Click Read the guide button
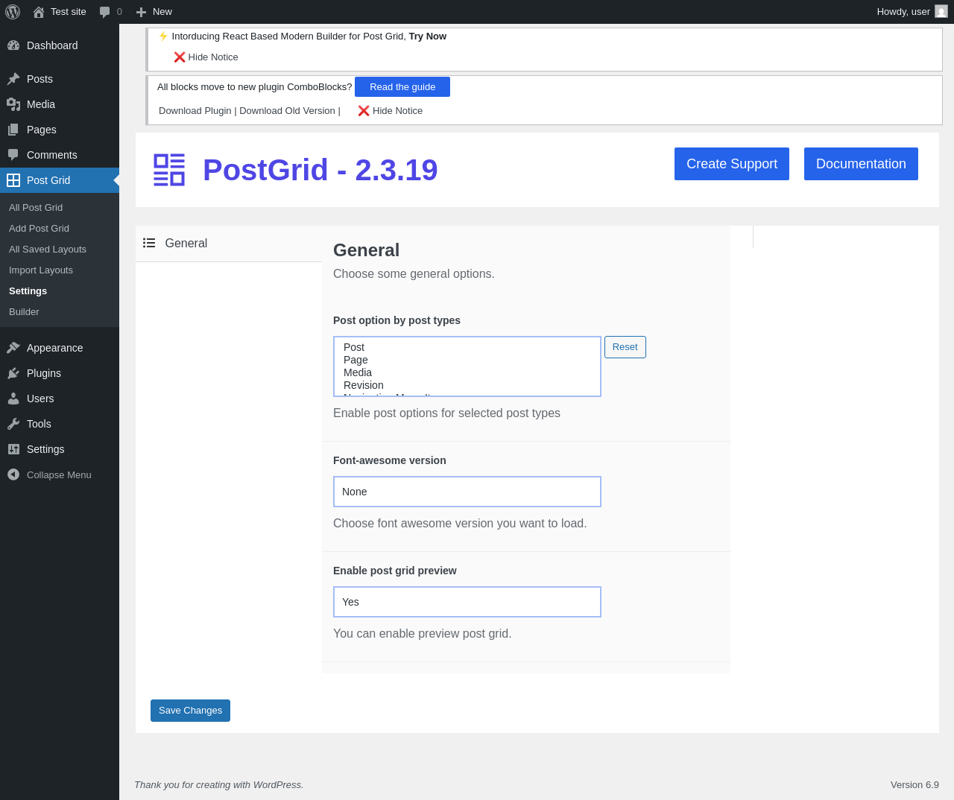Screen dimensions: 954x800 (402, 87)
